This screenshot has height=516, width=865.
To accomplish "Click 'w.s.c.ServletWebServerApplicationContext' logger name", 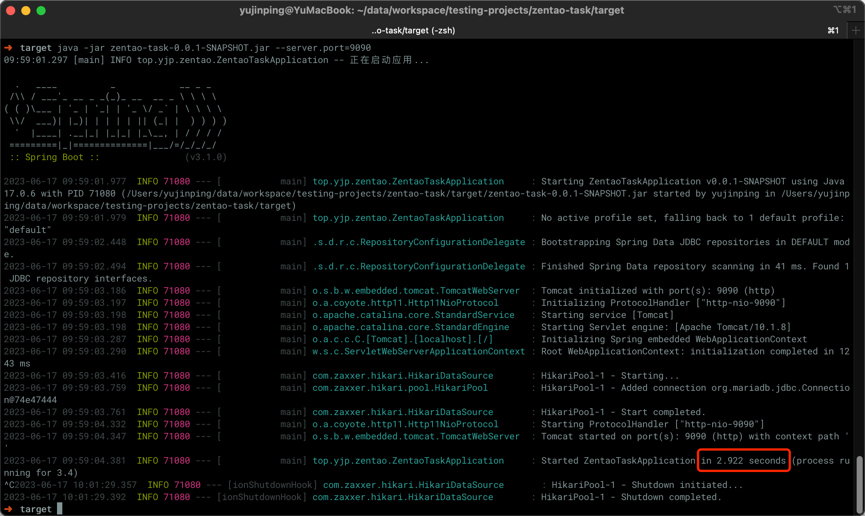I will 419,351.
